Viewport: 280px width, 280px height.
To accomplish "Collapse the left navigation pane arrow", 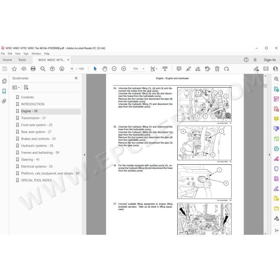I will pos(84,155).
